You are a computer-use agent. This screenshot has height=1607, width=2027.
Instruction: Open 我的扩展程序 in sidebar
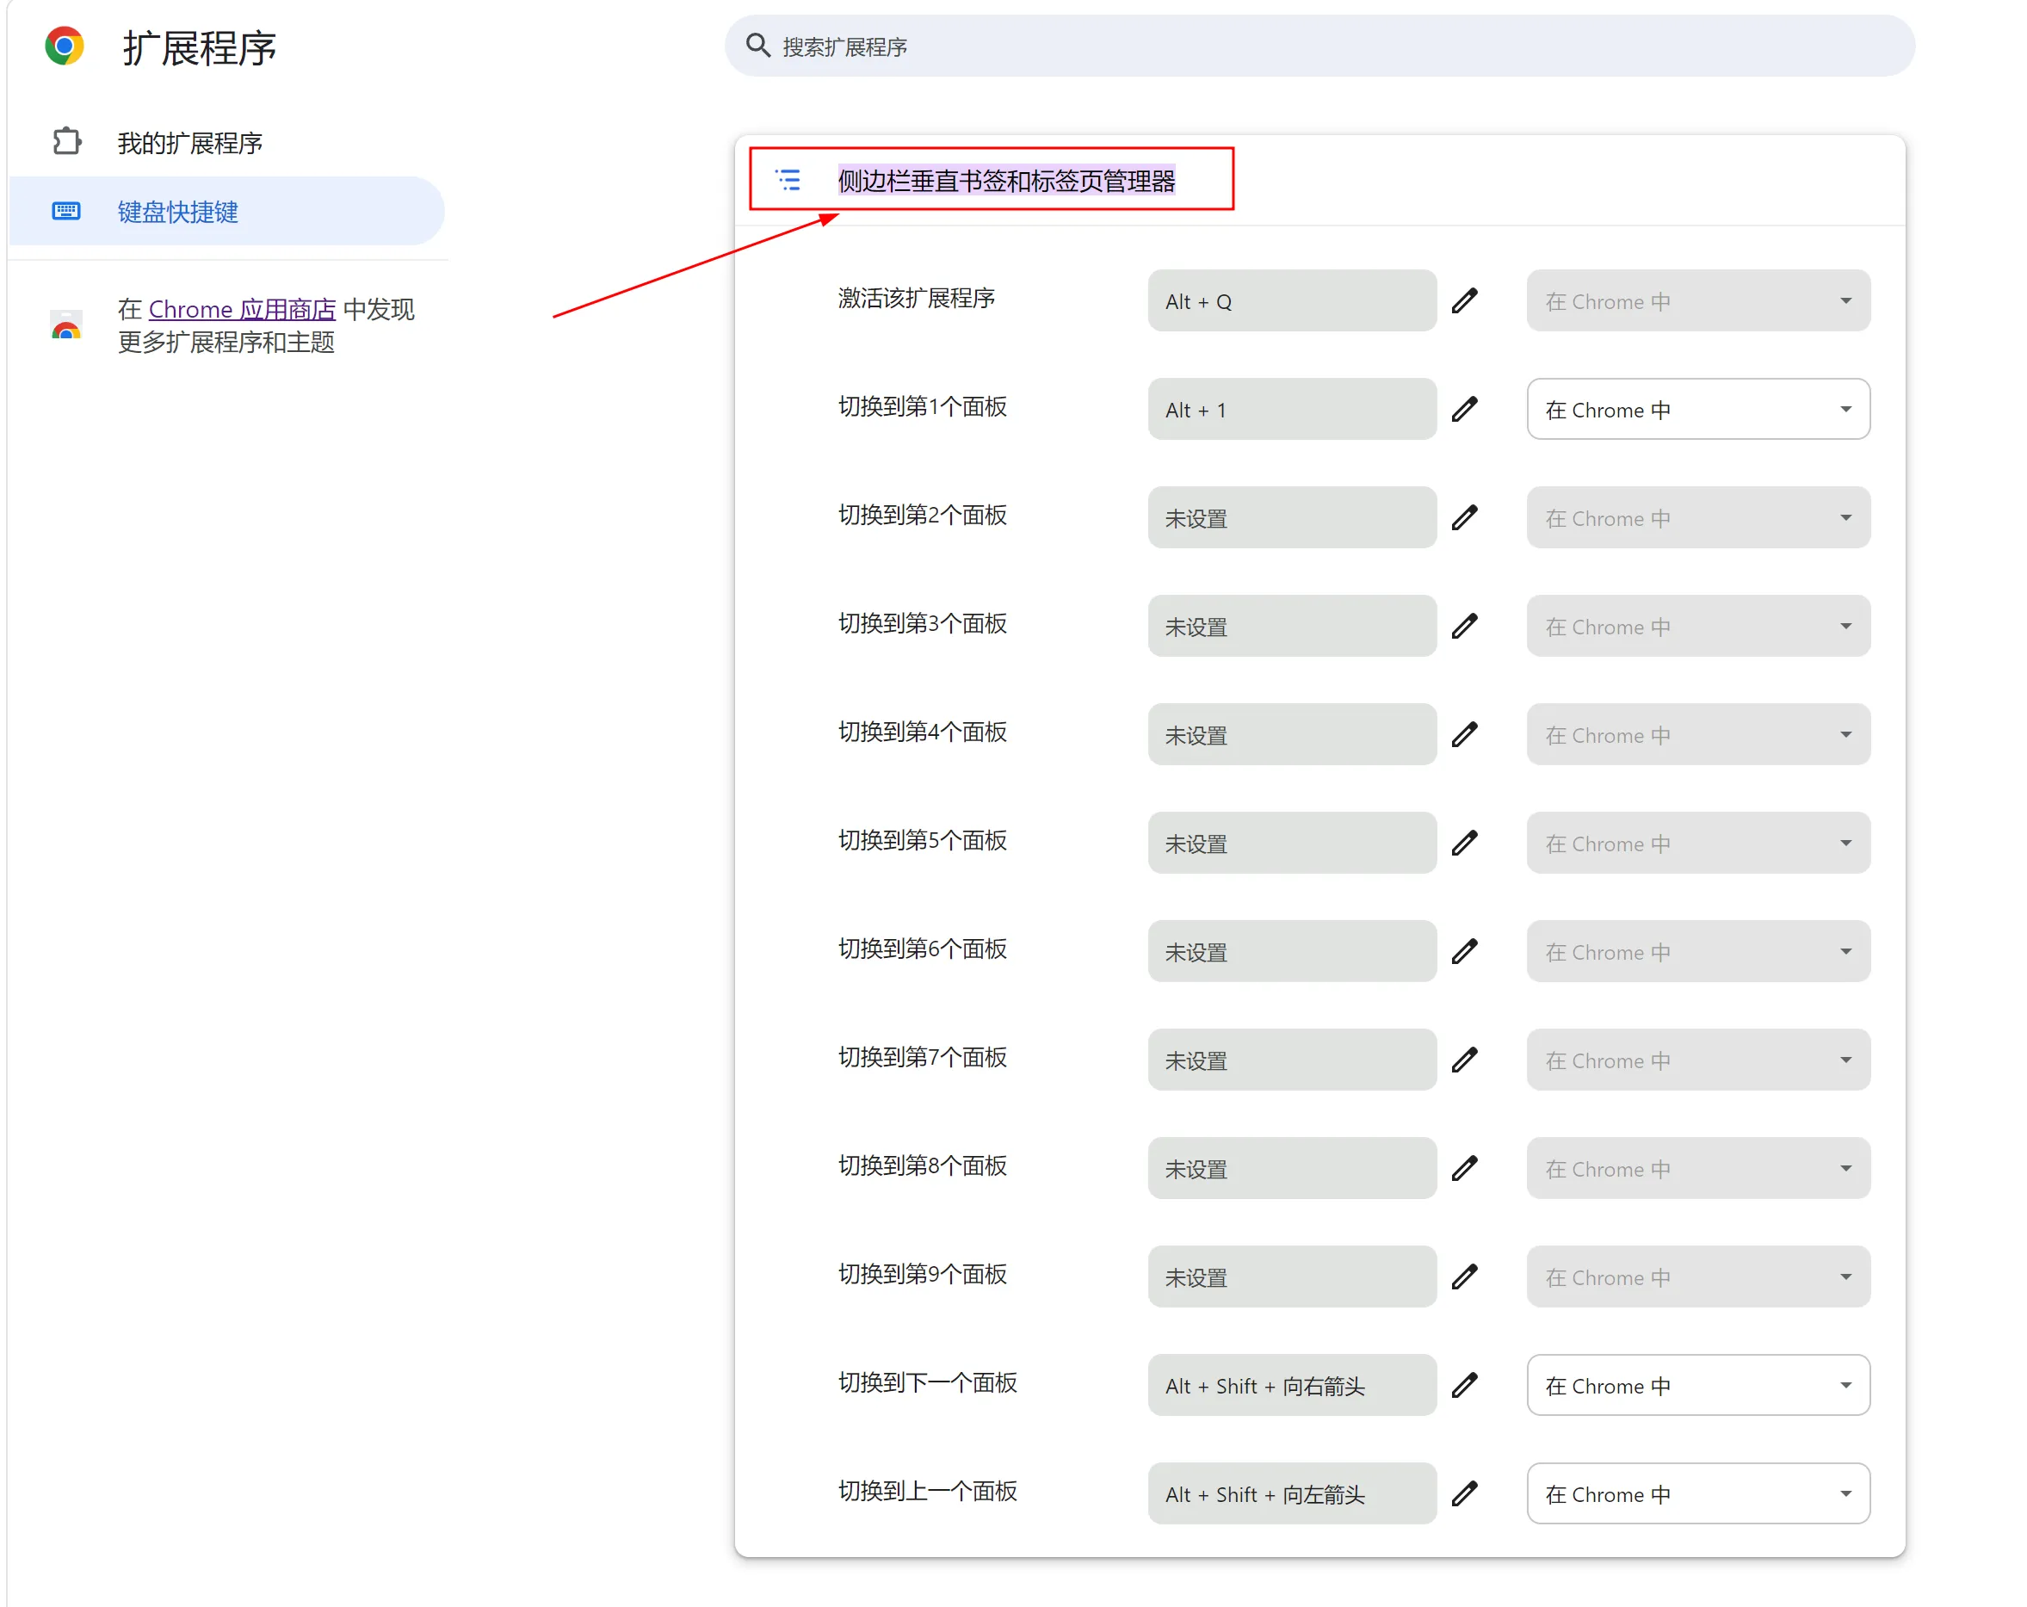click(x=189, y=143)
